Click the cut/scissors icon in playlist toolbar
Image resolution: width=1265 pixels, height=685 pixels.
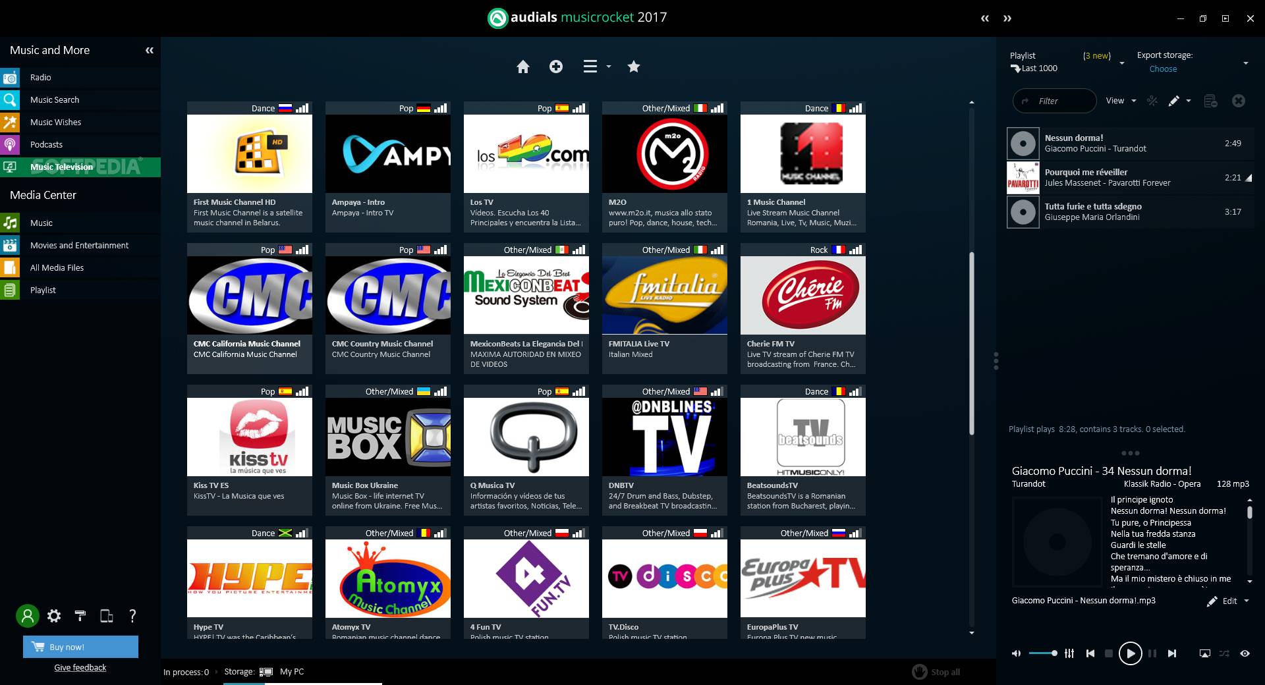point(1152,101)
